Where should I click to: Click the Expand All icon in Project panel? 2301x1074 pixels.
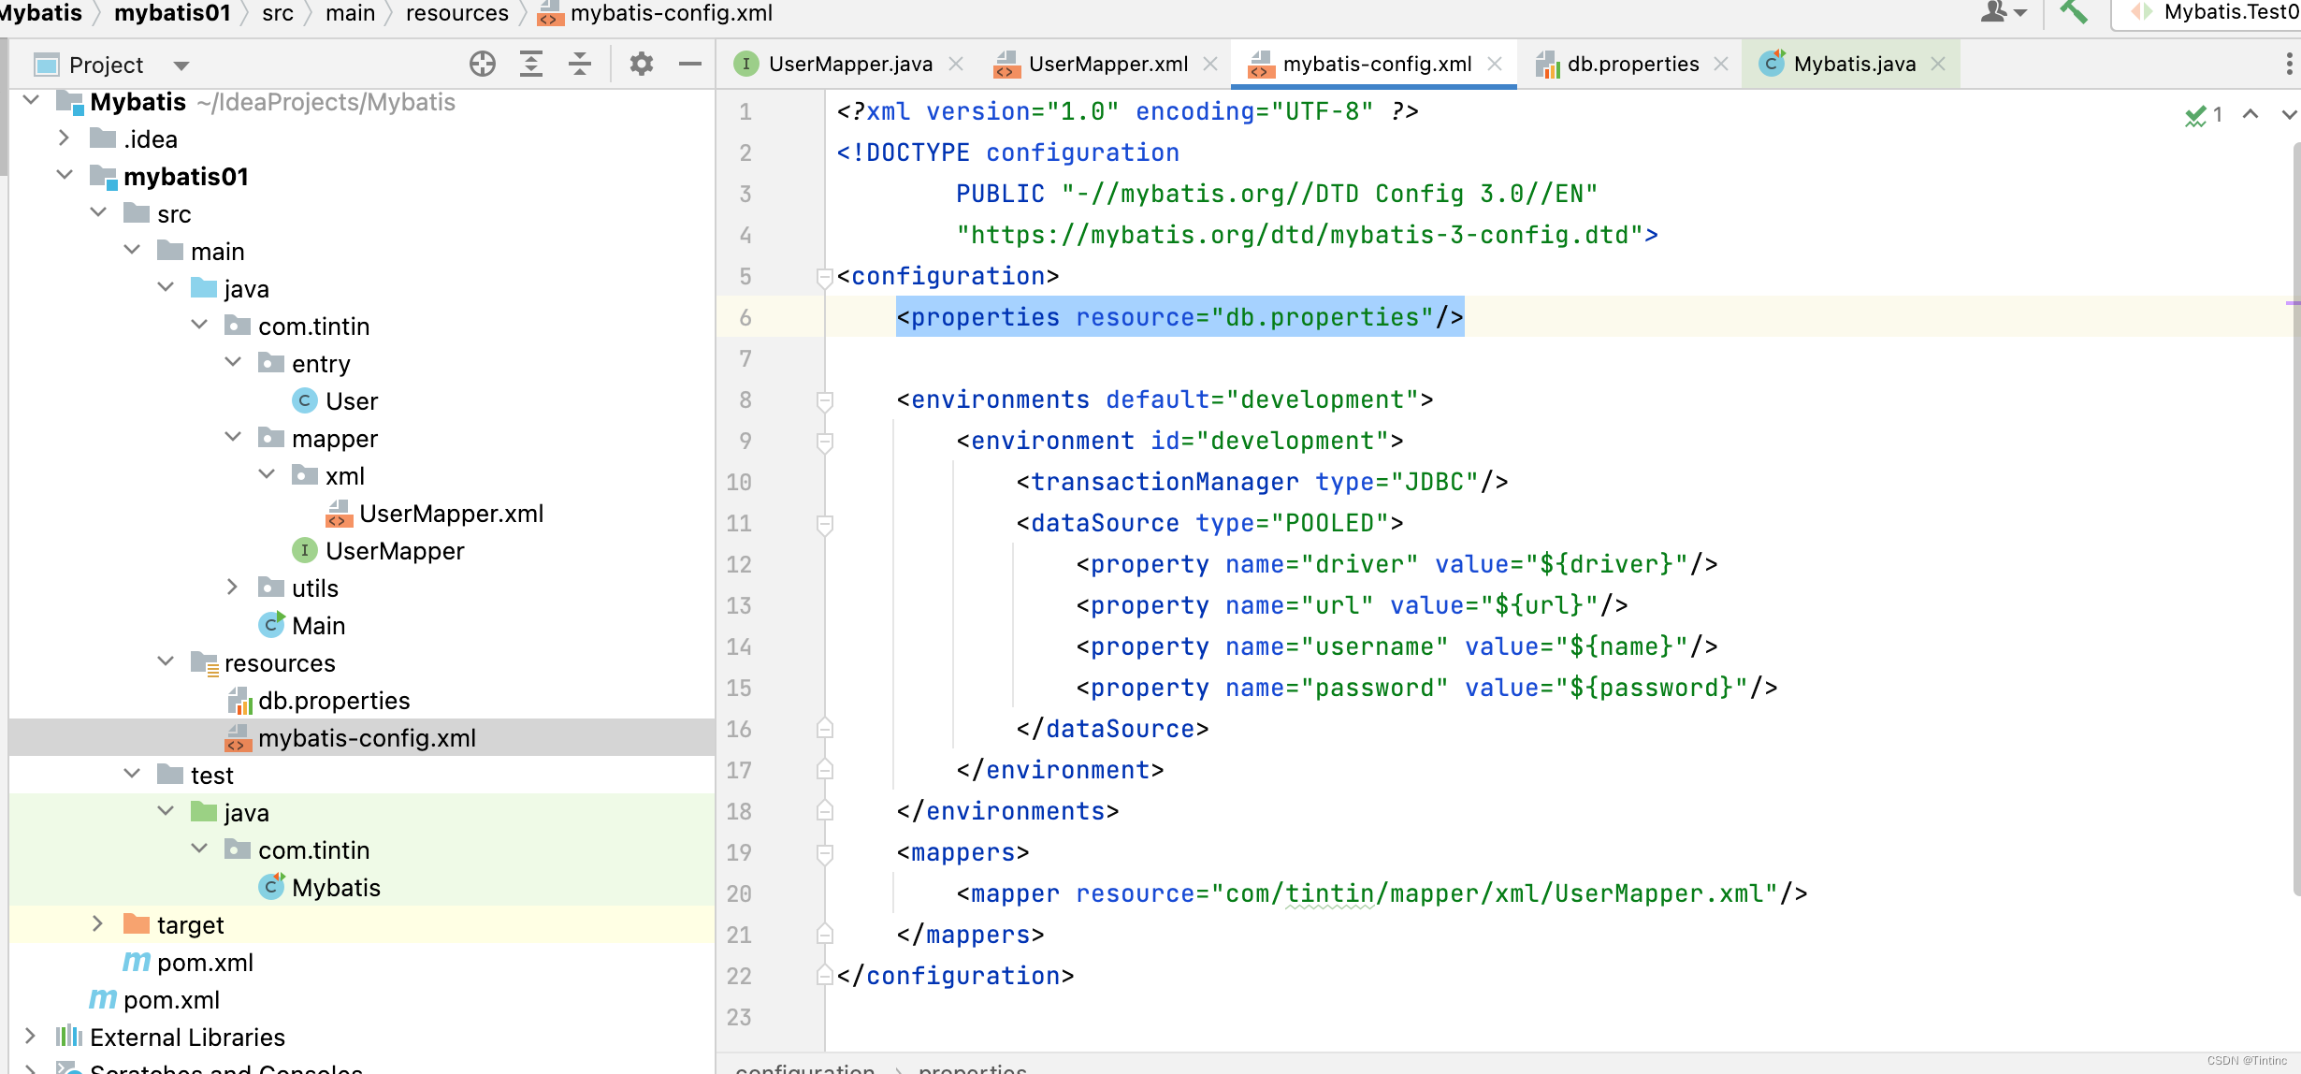[x=531, y=65]
